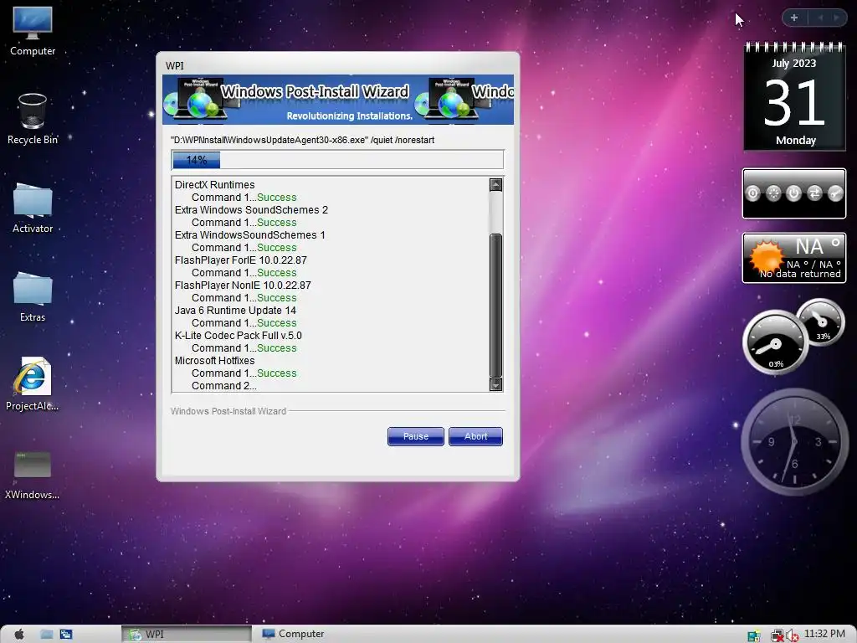This screenshot has height=643, width=857.
Task: Click the log scroll-down arrow
Action: pos(495,385)
